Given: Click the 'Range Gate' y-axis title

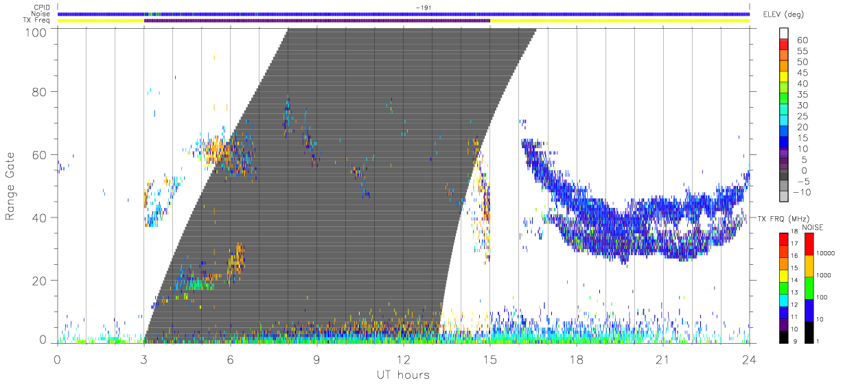Looking at the screenshot, I should (10, 186).
